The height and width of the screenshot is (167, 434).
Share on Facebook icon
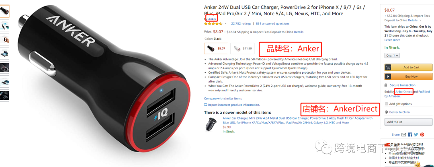[410, 134]
